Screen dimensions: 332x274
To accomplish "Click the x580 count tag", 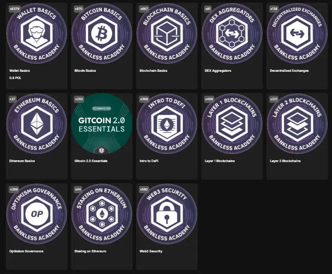I will tap(144, 189).
